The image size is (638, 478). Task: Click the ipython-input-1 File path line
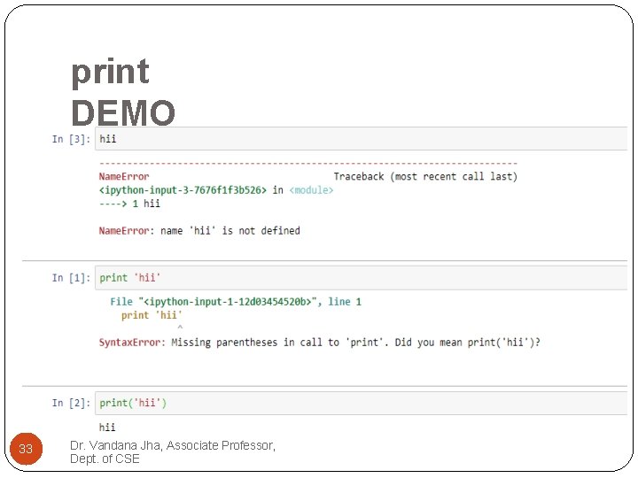[x=236, y=302]
